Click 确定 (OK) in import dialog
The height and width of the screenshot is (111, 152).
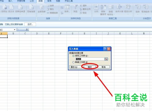point(90,67)
